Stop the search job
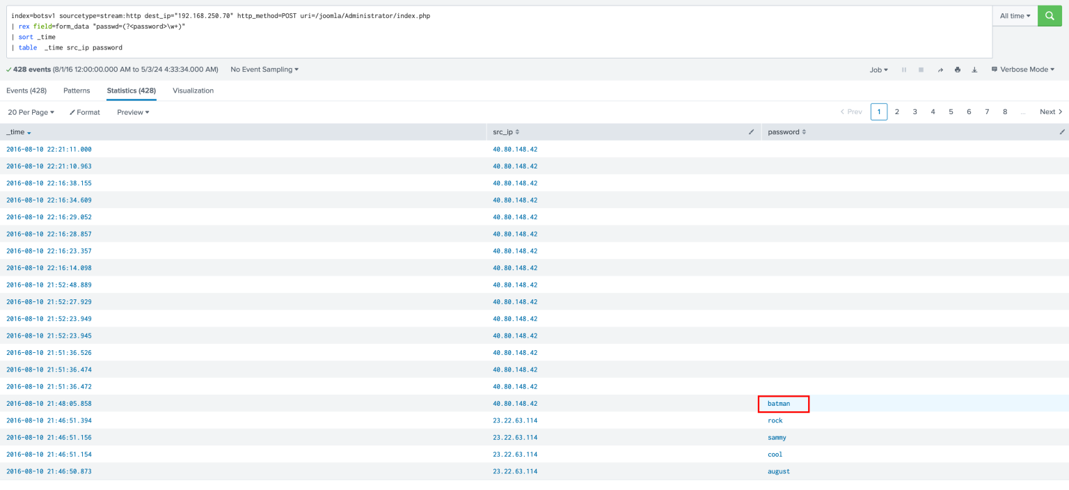This screenshot has width=1069, height=490. coord(921,70)
